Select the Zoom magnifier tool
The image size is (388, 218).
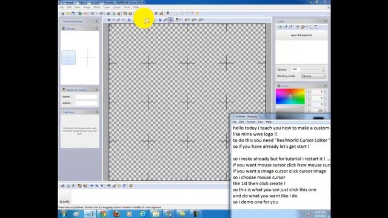(177, 20)
